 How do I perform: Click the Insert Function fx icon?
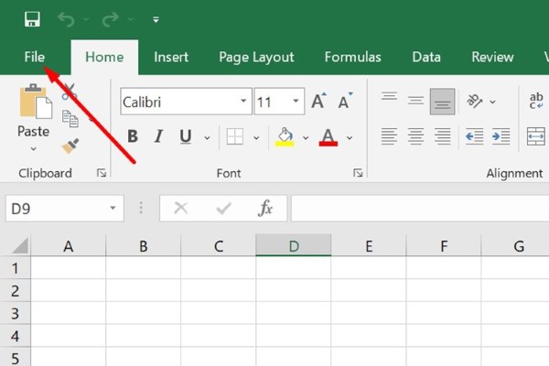pos(265,209)
